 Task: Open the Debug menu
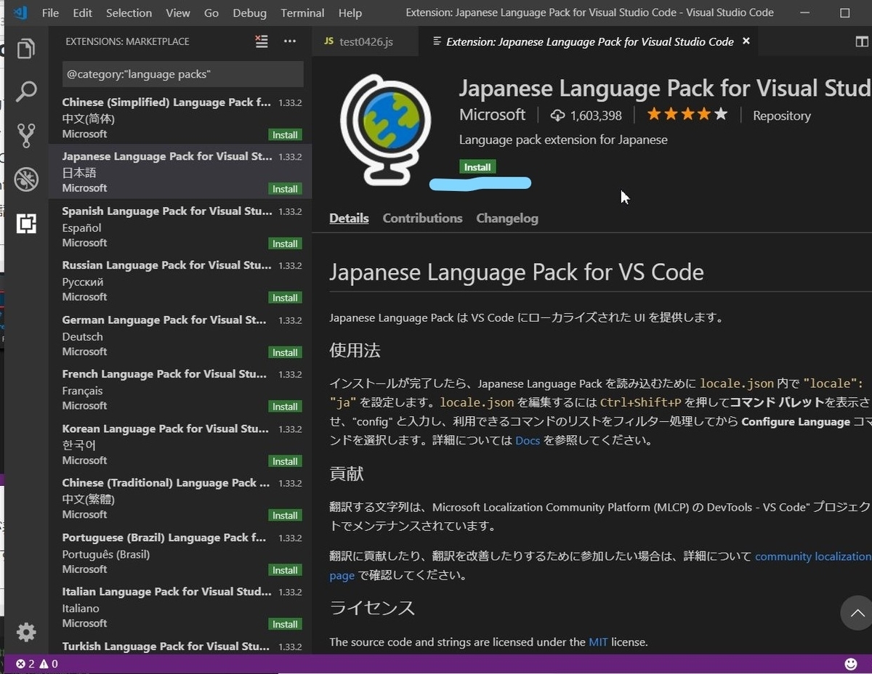pyautogui.click(x=250, y=12)
